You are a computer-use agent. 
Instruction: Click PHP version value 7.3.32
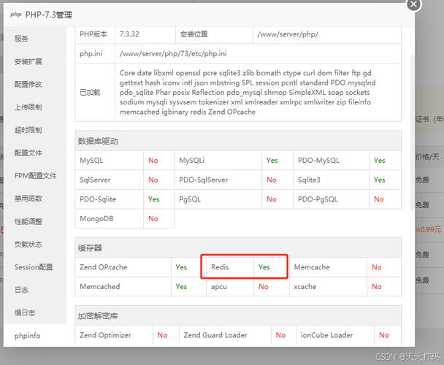129,34
